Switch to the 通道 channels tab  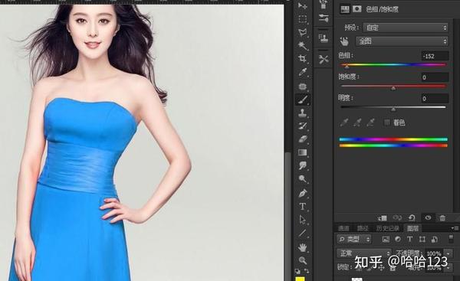point(343,228)
